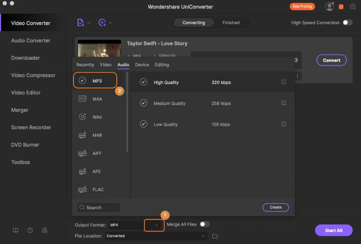Click the WAV format icon
The height and width of the screenshot is (244, 361).
coord(82,116)
